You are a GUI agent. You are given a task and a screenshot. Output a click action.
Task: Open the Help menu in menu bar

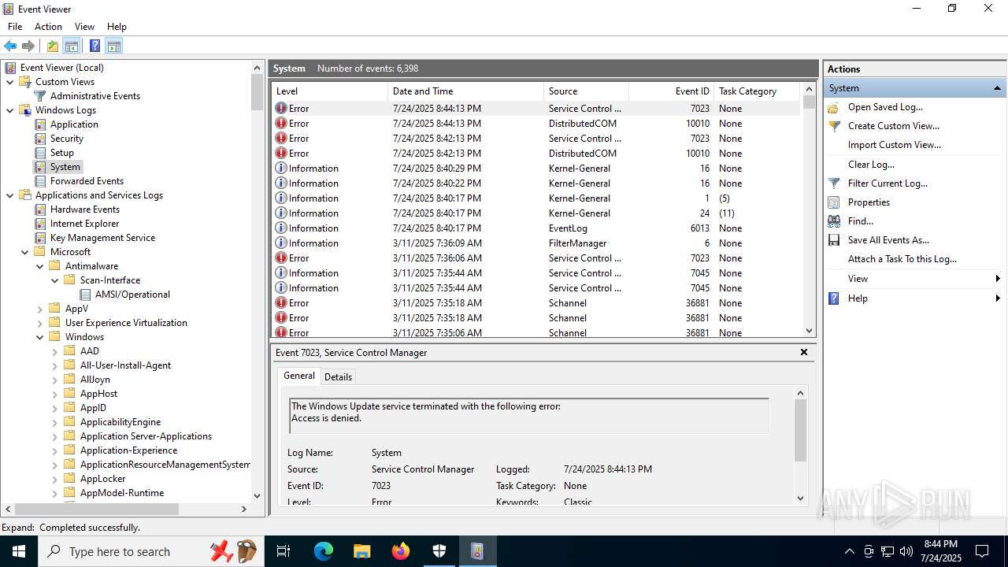(x=117, y=27)
